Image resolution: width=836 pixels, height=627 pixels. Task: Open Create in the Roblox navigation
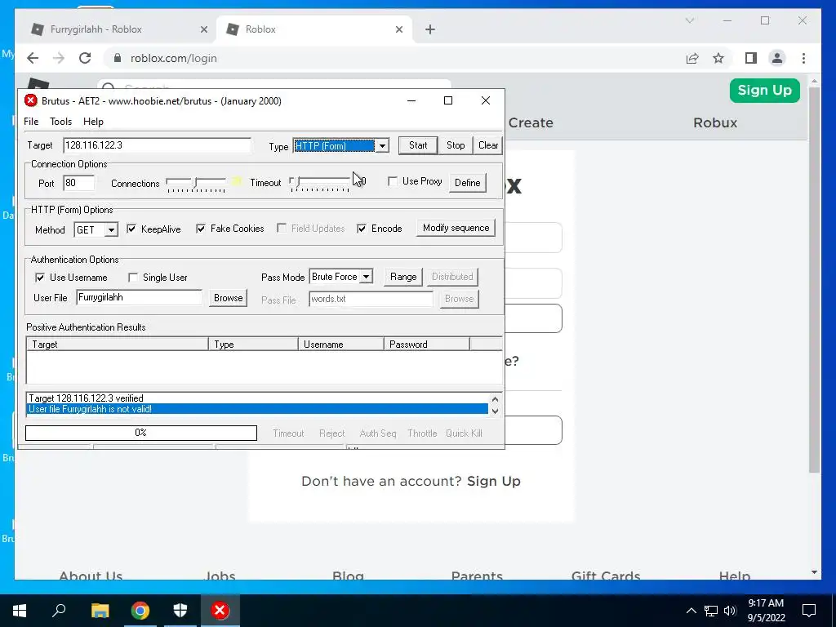(x=531, y=122)
